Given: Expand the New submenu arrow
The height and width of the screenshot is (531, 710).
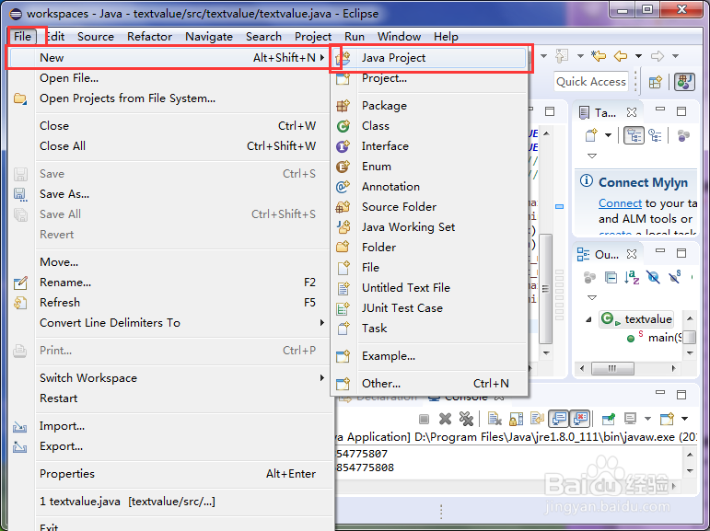Looking at the screenshot, I should (322, 57).
